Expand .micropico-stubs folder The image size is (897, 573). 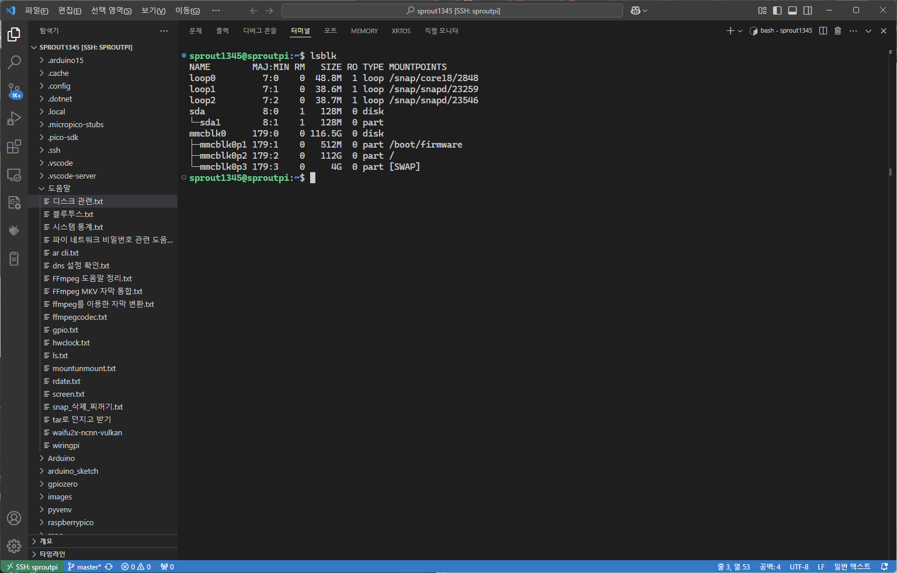click(x=103, y=124)
